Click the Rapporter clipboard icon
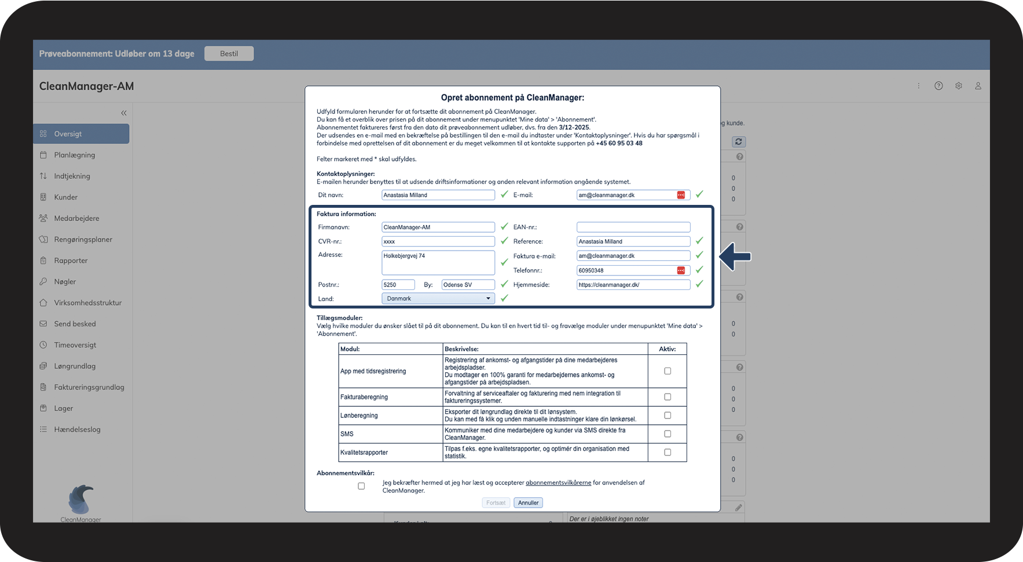This screenshot has width=1023, height=562. click(43, 260)
